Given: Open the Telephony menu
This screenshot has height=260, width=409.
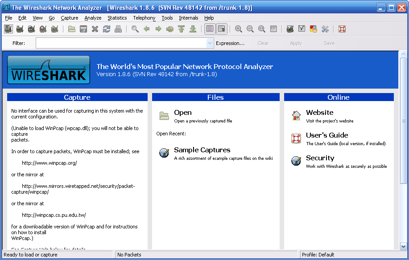Looking at the screenshot, I should tap(144, 18).
